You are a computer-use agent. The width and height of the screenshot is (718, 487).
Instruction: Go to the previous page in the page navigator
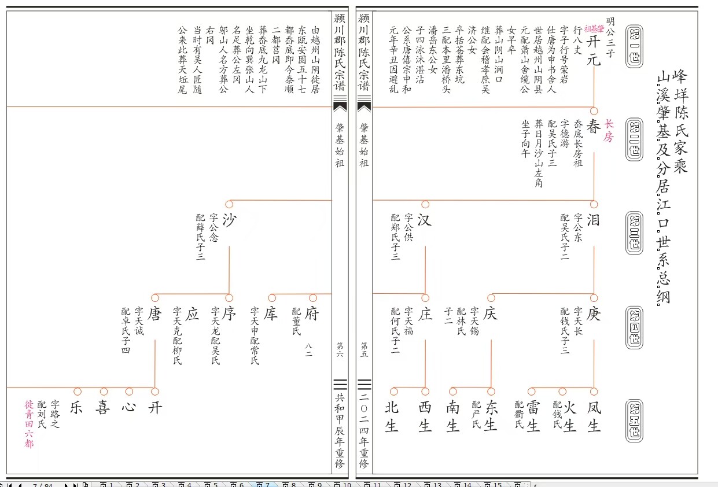click(x=20, y=485)
